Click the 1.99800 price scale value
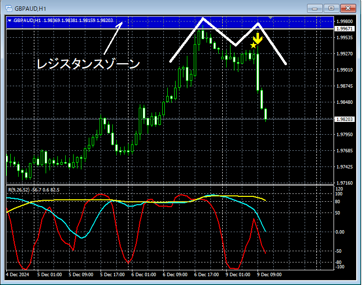Image resolution: width=362 pixels, height=285 pixels. [x=345, y=22]
